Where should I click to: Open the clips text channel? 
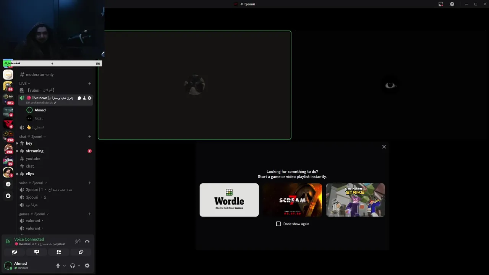coord(56,174)
